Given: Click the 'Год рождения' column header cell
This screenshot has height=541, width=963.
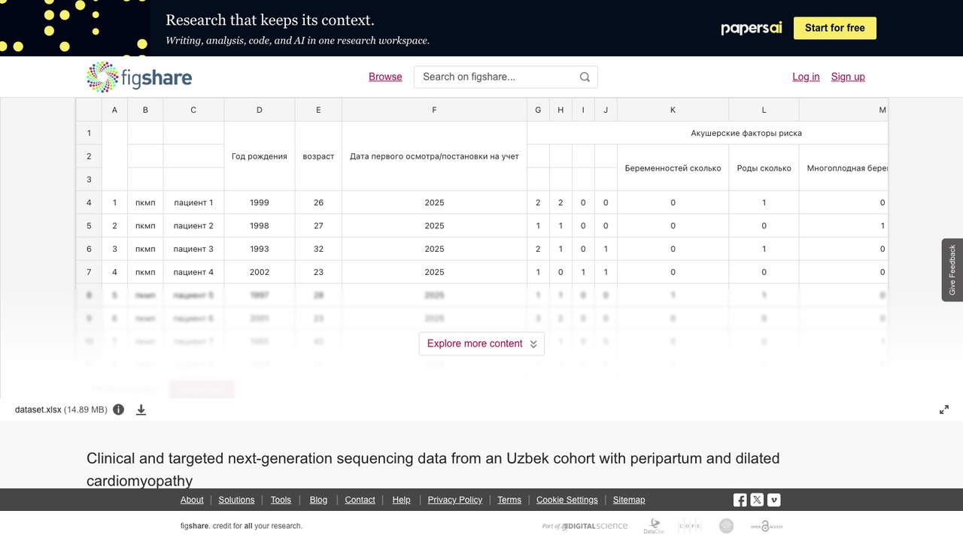Looking at the screenshot, I should tap(260, 156).
